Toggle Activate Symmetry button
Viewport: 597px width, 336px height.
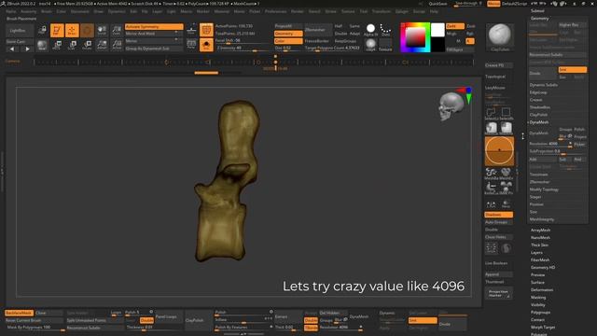click(154, 27)
